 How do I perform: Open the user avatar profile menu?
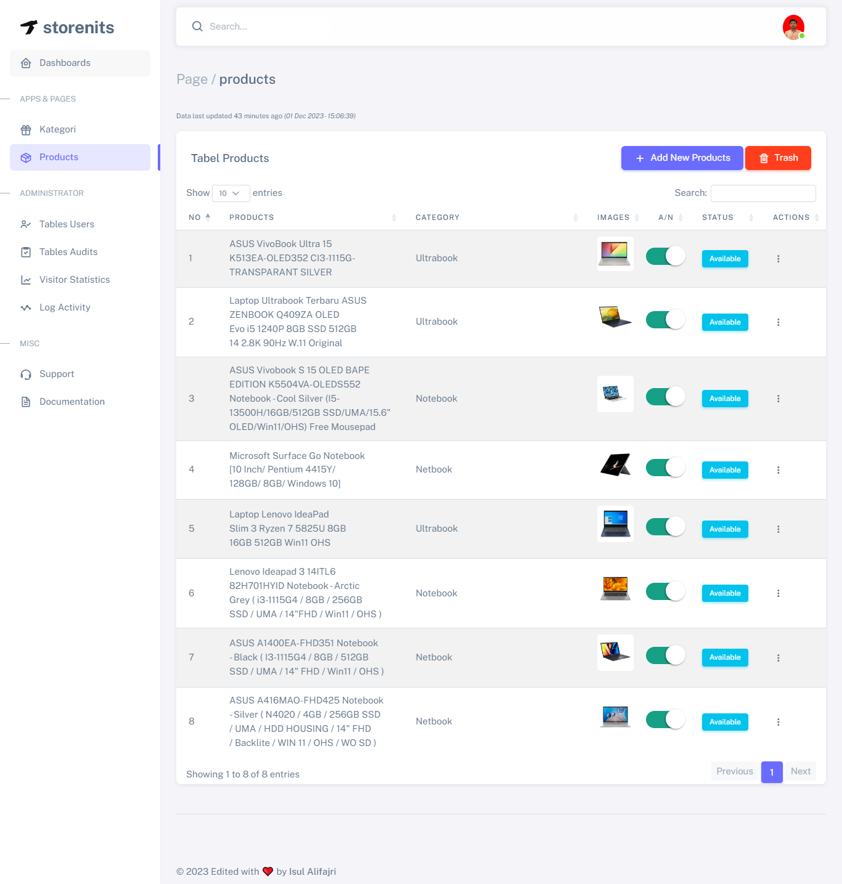[793, 27]
